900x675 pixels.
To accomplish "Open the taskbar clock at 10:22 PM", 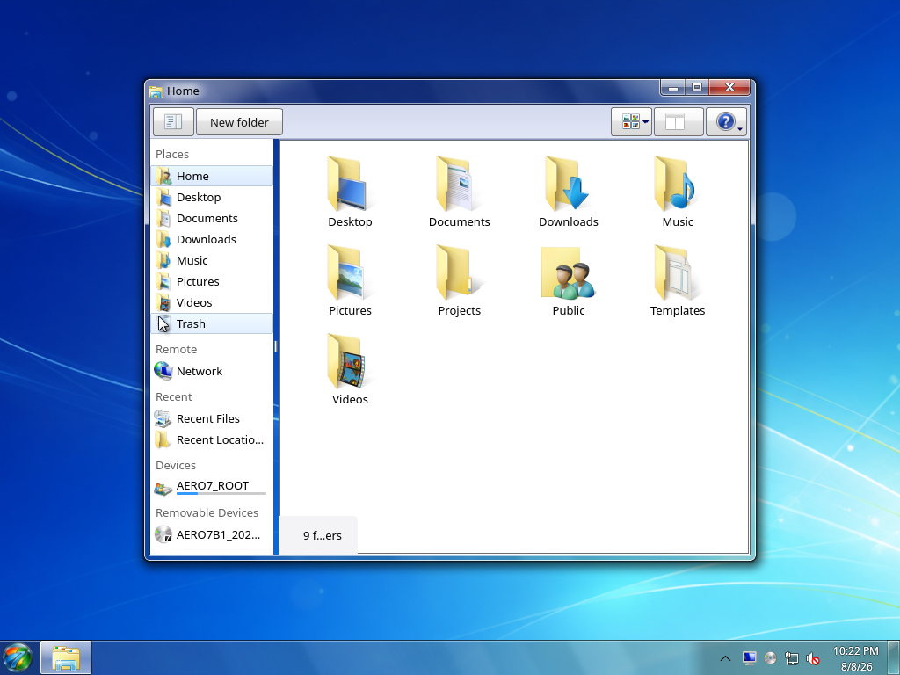I will pos(856,658).
